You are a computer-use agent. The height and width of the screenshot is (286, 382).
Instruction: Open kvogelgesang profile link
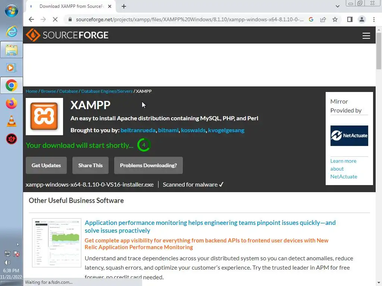(x=226, y=130)
